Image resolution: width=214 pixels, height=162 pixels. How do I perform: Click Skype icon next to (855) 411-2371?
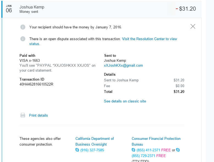pyautogui.click(x=133, y=150)
